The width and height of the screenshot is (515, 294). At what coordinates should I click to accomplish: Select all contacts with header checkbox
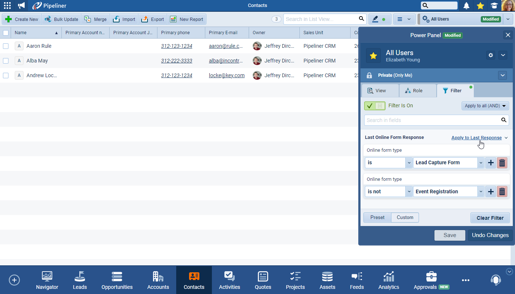pyautogui.click(x=6, y=33)
